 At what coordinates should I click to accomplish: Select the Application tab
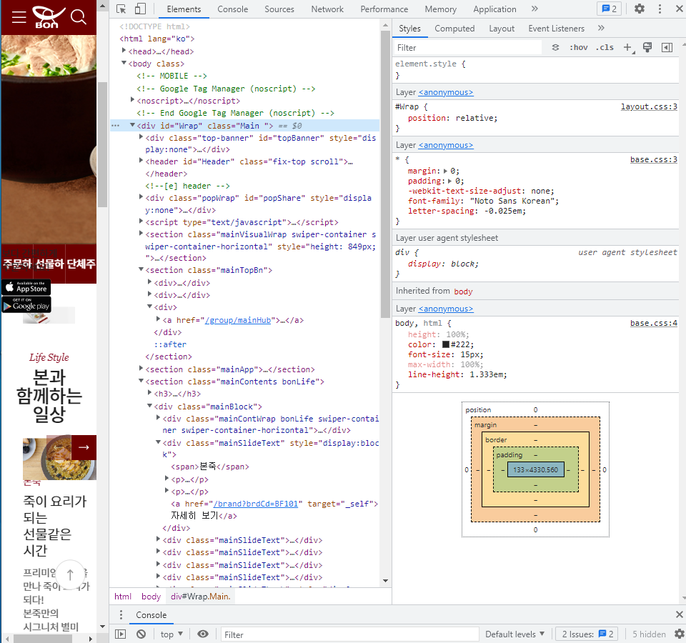coord(494,9)
